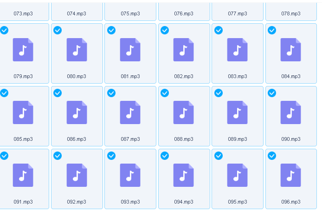Click the 096.mp3 audio file icon

click(291, 175)
